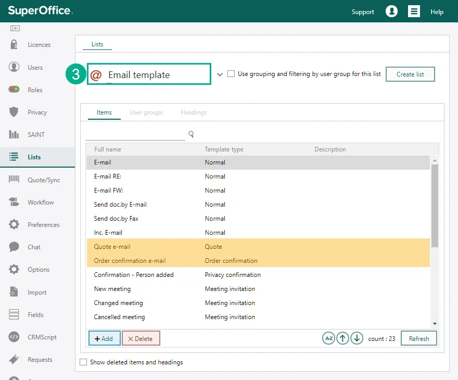Click the Add button
The image size is (458, 380).
coord(104,338)
